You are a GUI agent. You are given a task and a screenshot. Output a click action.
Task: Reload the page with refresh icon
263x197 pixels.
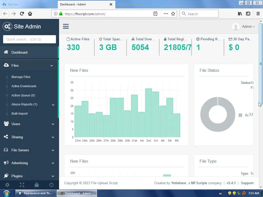pos(22,14)
